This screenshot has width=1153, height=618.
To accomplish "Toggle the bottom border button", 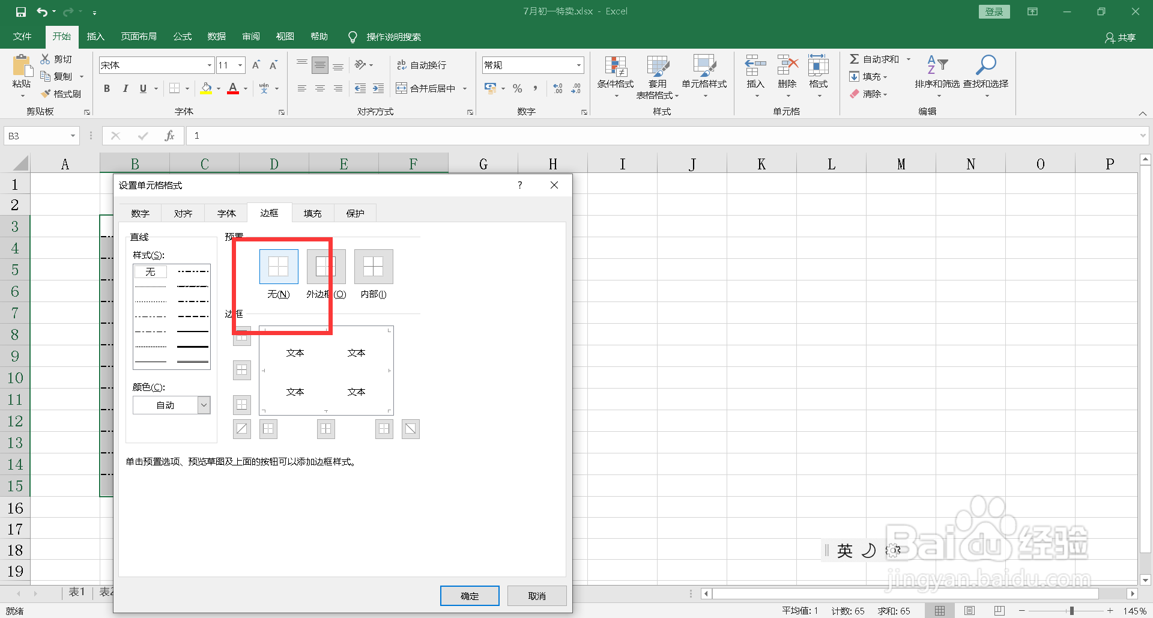I will tap(241, 405).
